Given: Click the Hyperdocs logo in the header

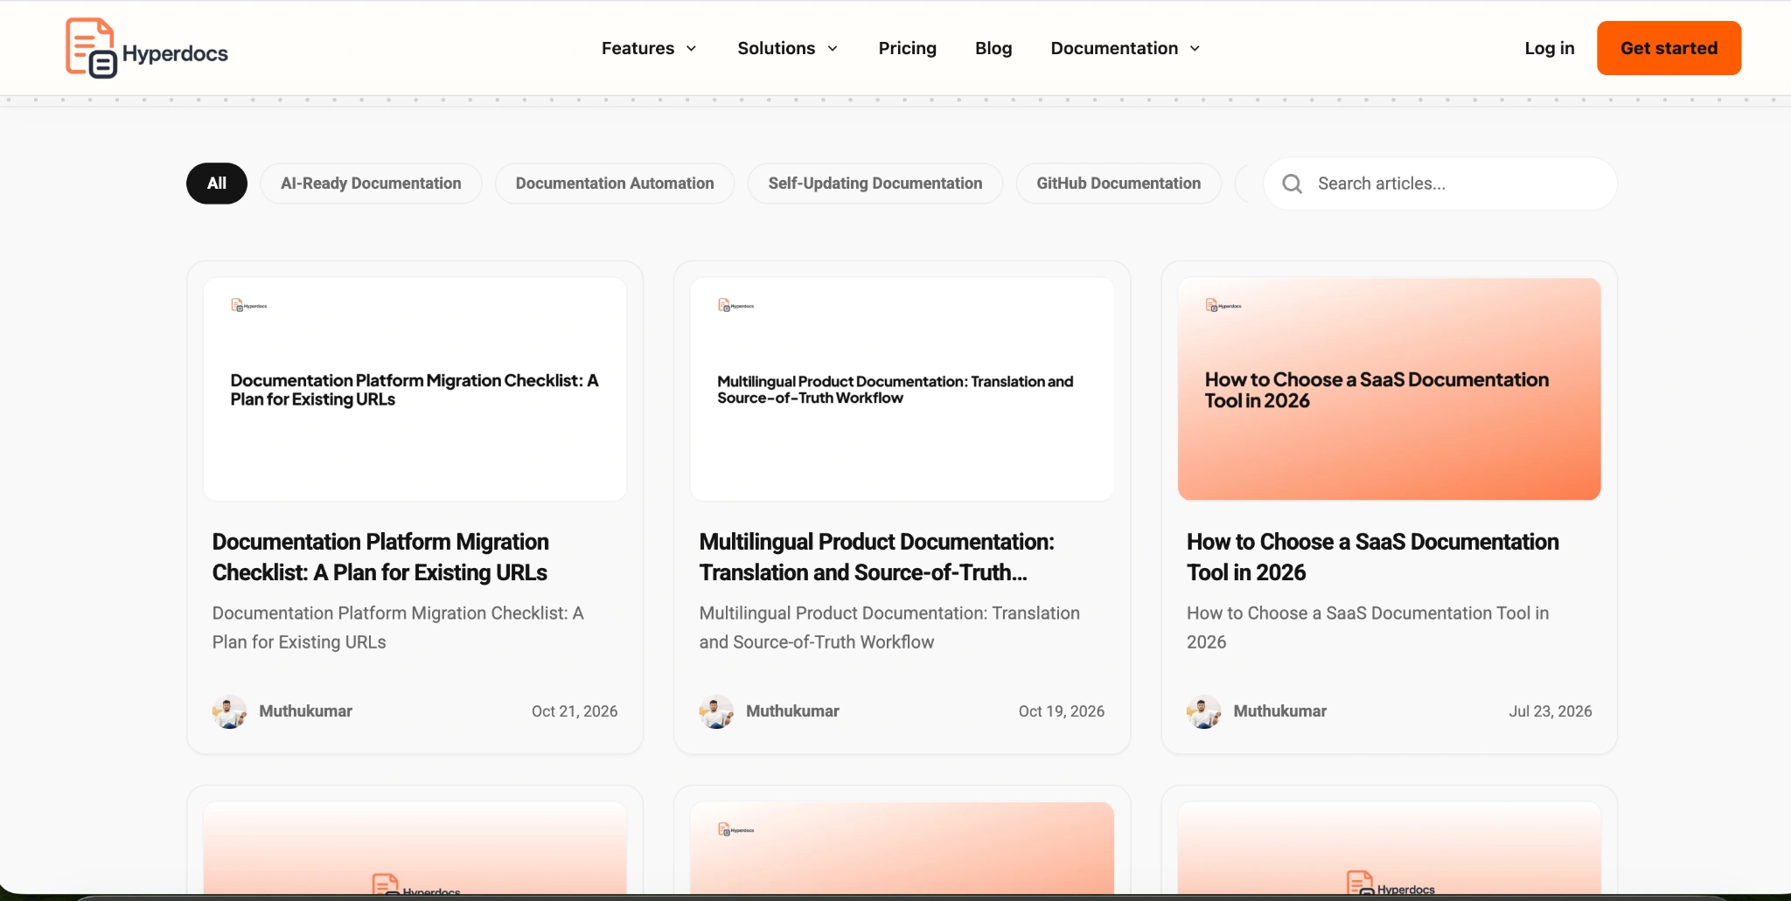Looking at the screenshot, I should [147, 48].
